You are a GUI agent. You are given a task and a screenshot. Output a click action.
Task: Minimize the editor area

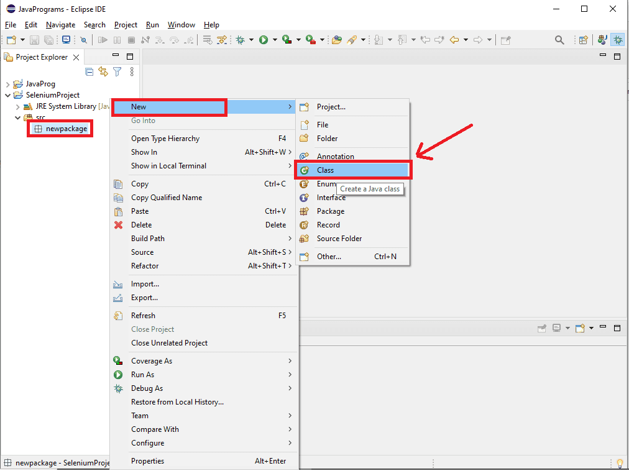tap(602, 57)
